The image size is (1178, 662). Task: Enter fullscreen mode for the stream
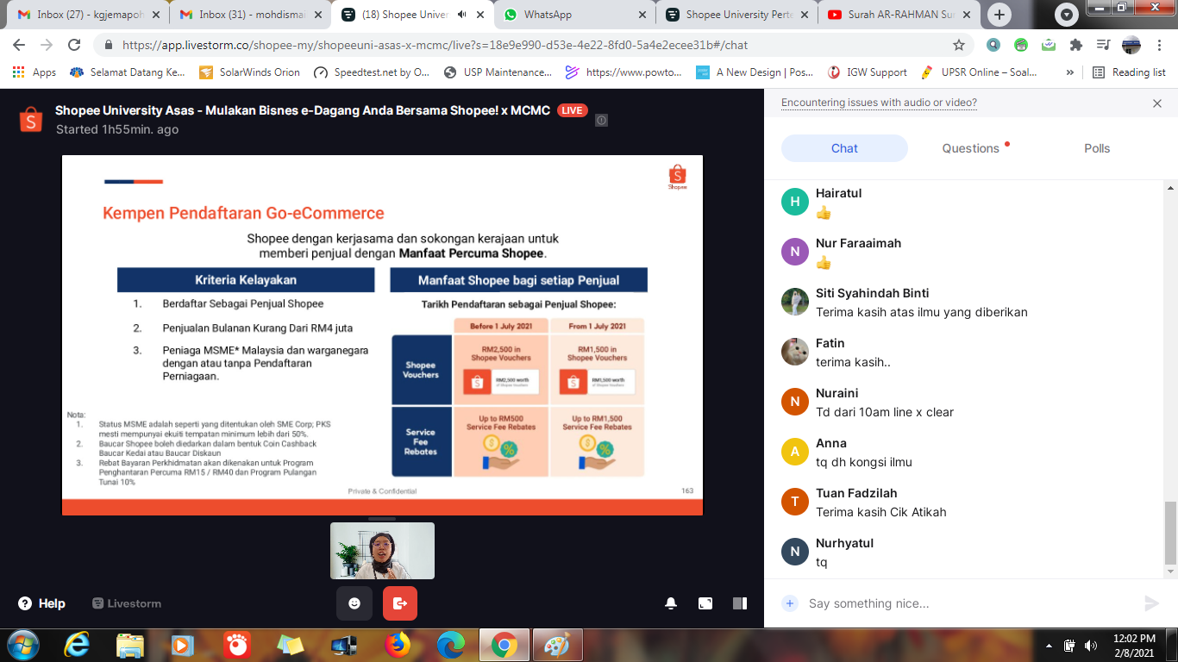705,603
